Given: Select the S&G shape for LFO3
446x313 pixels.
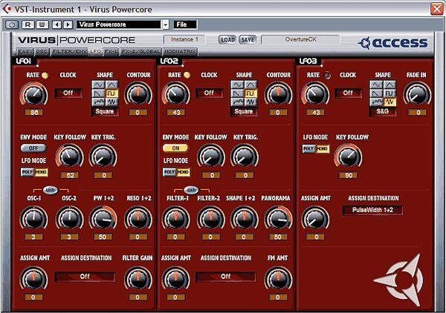Looking at the screenshot, I should [390, 102].
